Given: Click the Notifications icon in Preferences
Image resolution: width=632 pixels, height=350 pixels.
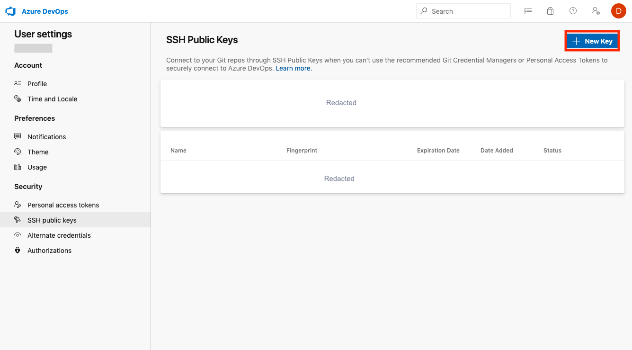Looking at the screenshot, I should (x=18, y=136).
